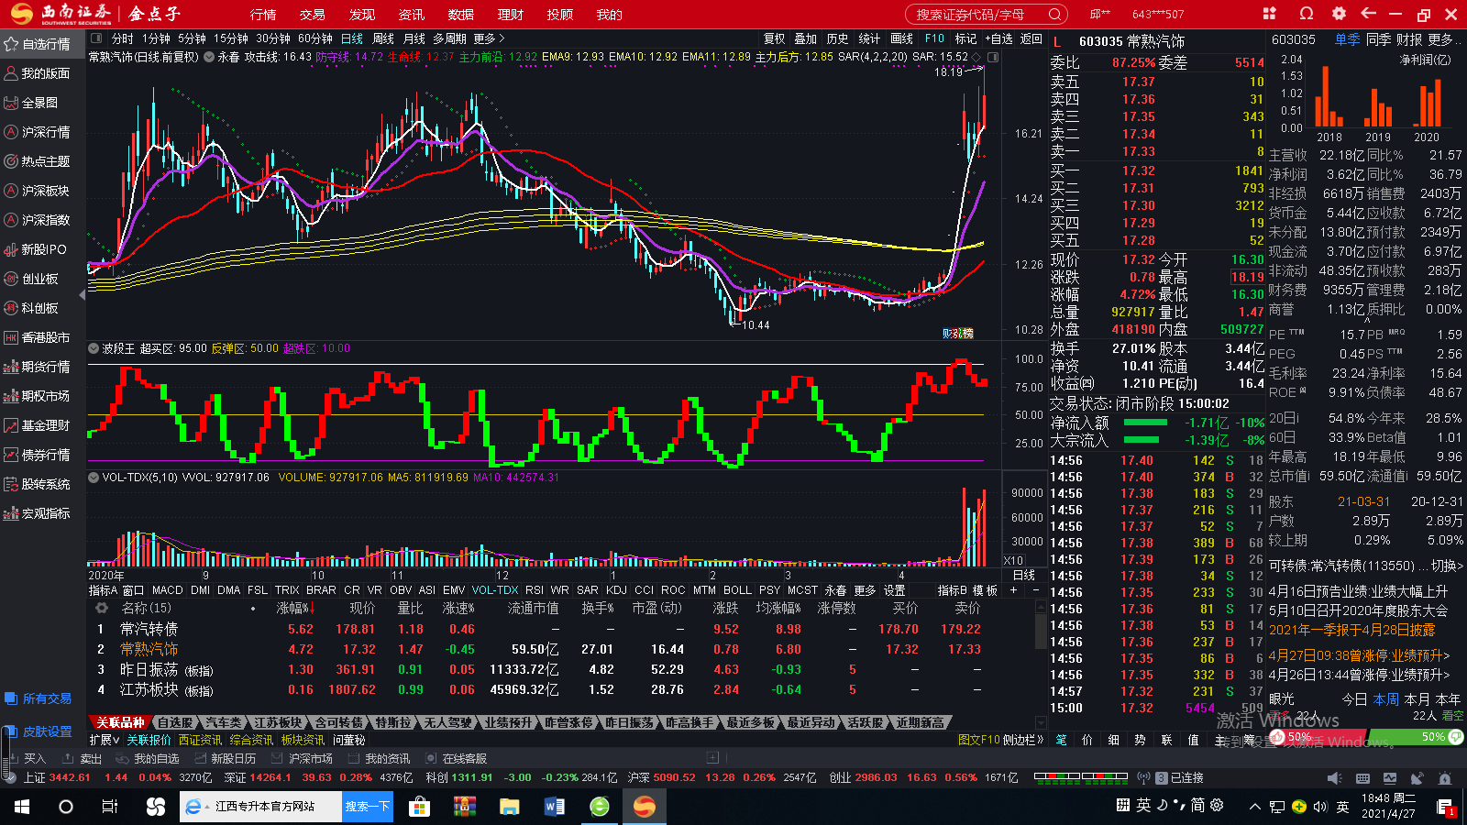
Task: Open the grid apps icon in title bar
Action: 1270,14
